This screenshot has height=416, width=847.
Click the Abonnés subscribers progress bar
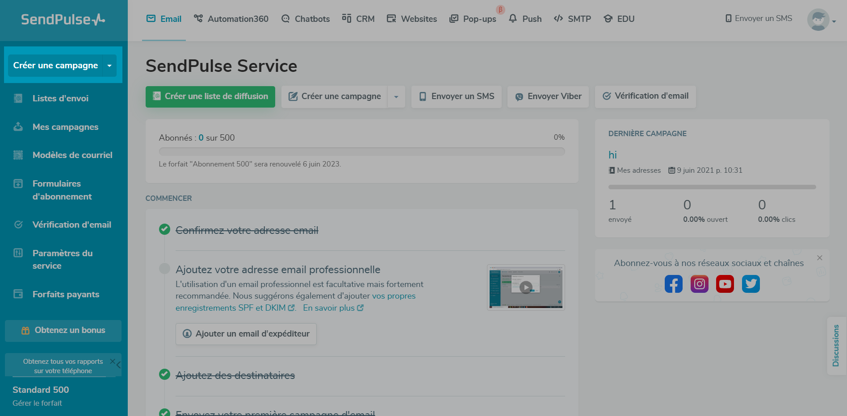[x=362, y=151]
